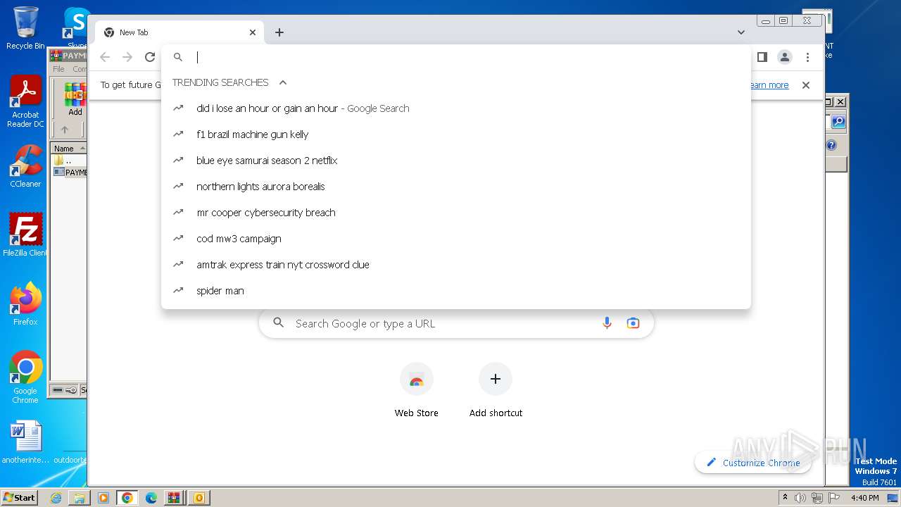Select 'f1 brazil machine gun kelly' suggestion
Viewport: 901px width, 507px height.
(456, 134)
